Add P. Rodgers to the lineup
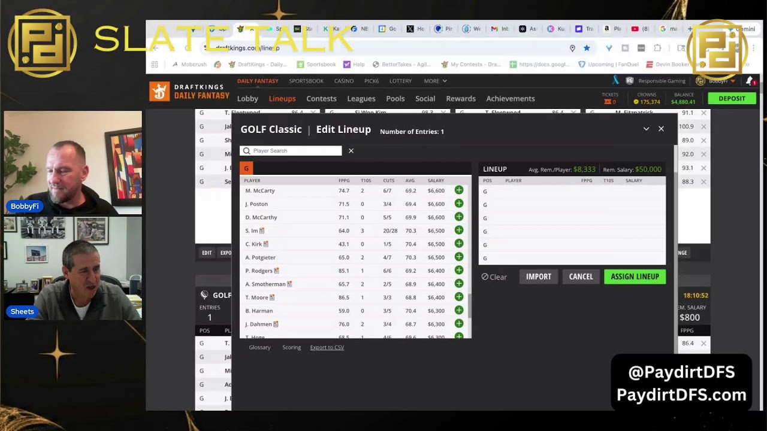767x431 pixels. [459, 271]
